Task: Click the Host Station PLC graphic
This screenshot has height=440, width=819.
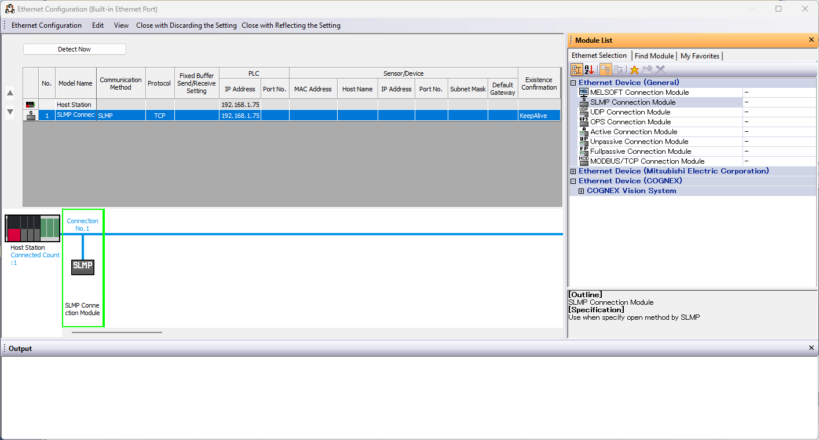Action: coord(32,228)
